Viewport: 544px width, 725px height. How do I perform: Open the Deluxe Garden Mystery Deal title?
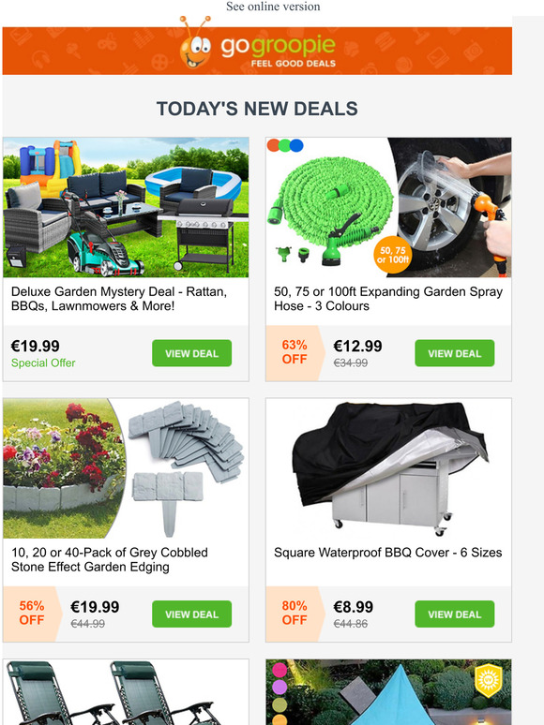pos(119,299)
